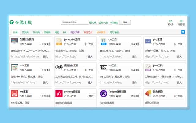This screenshot has width=196, height=123.
Task: Click the SQL box icon
Action: pos(104,68)
